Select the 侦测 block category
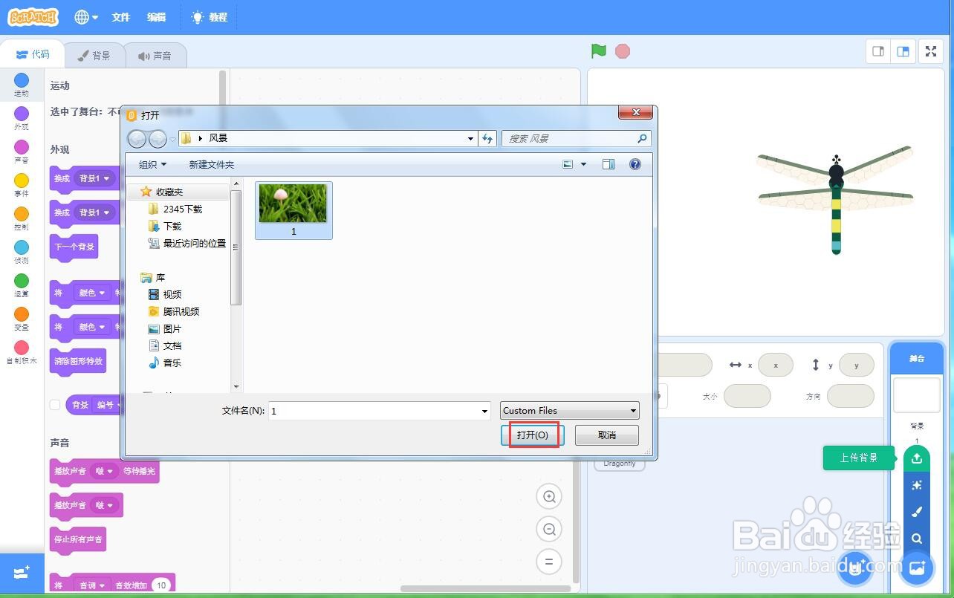Screen dimensions: 954x598 (22, 252)
